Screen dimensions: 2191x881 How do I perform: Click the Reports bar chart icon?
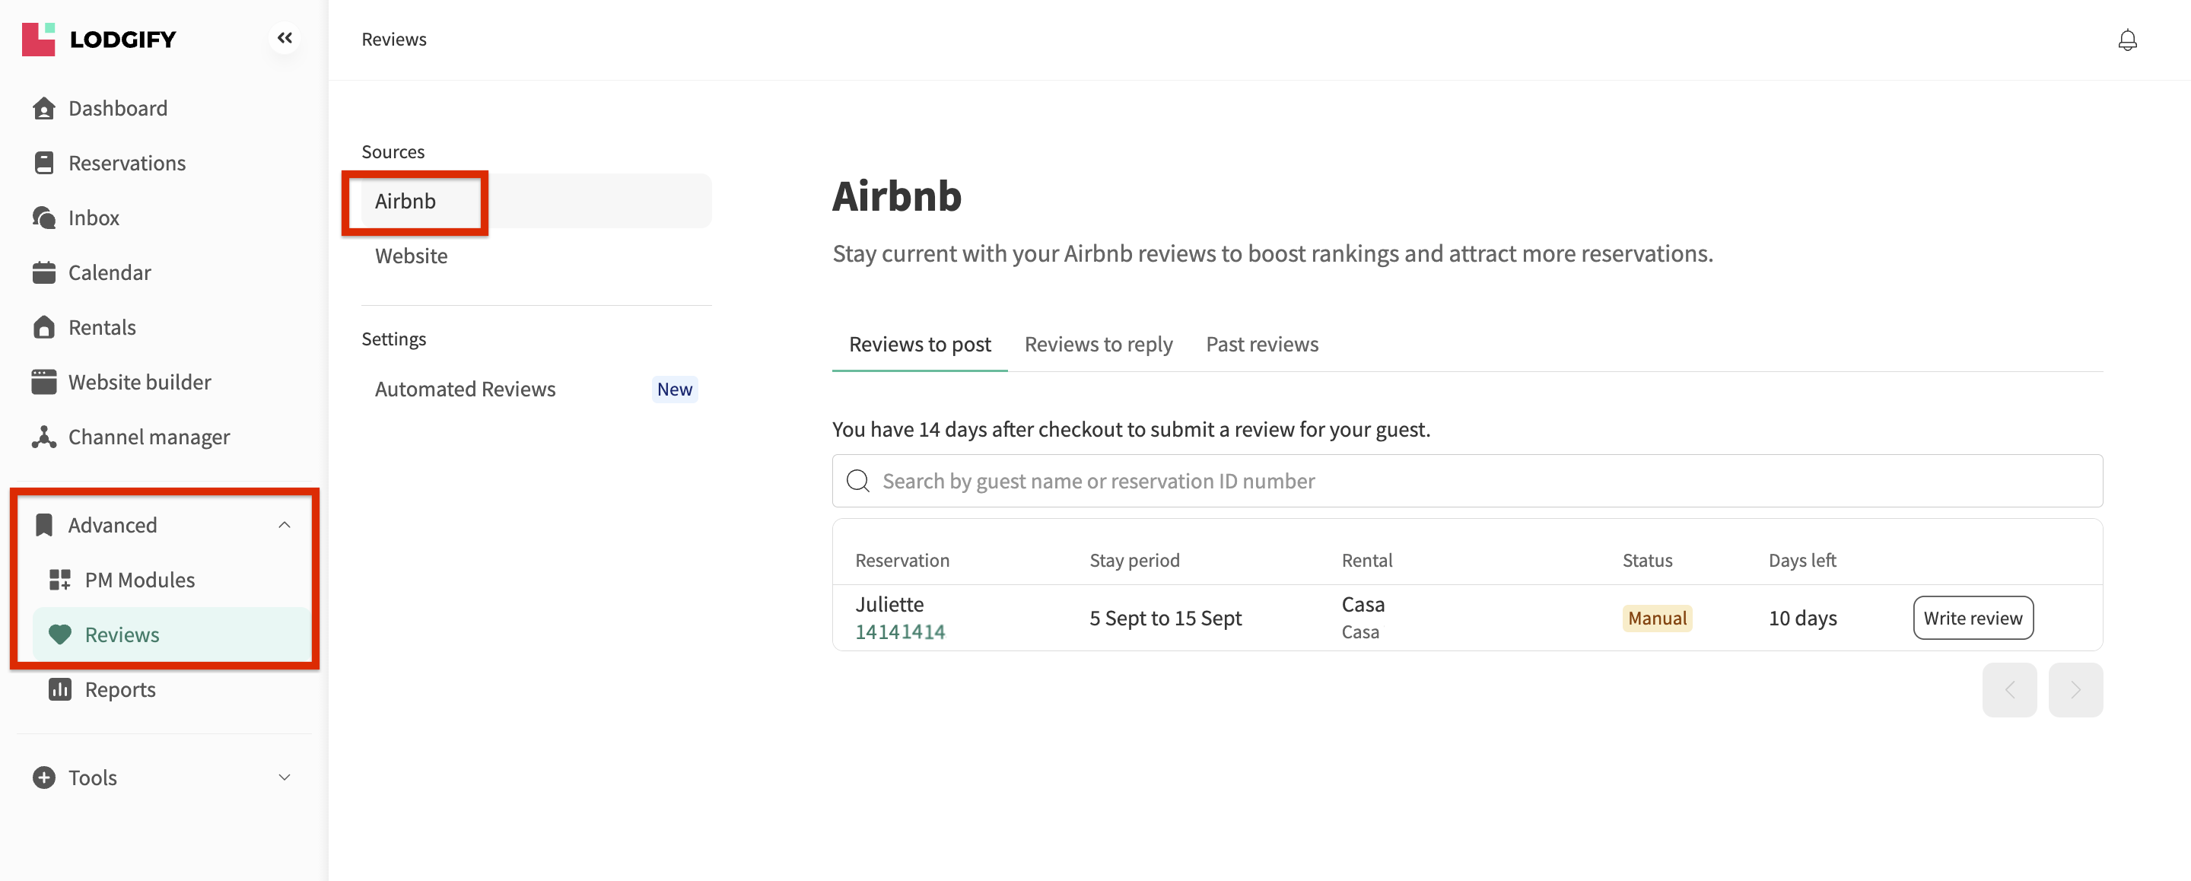[x=59, y=690]
